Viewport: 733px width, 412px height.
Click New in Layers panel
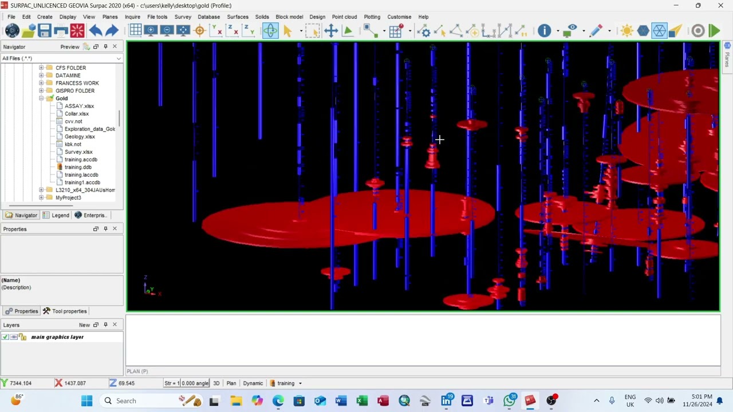[x=84, y=325]
